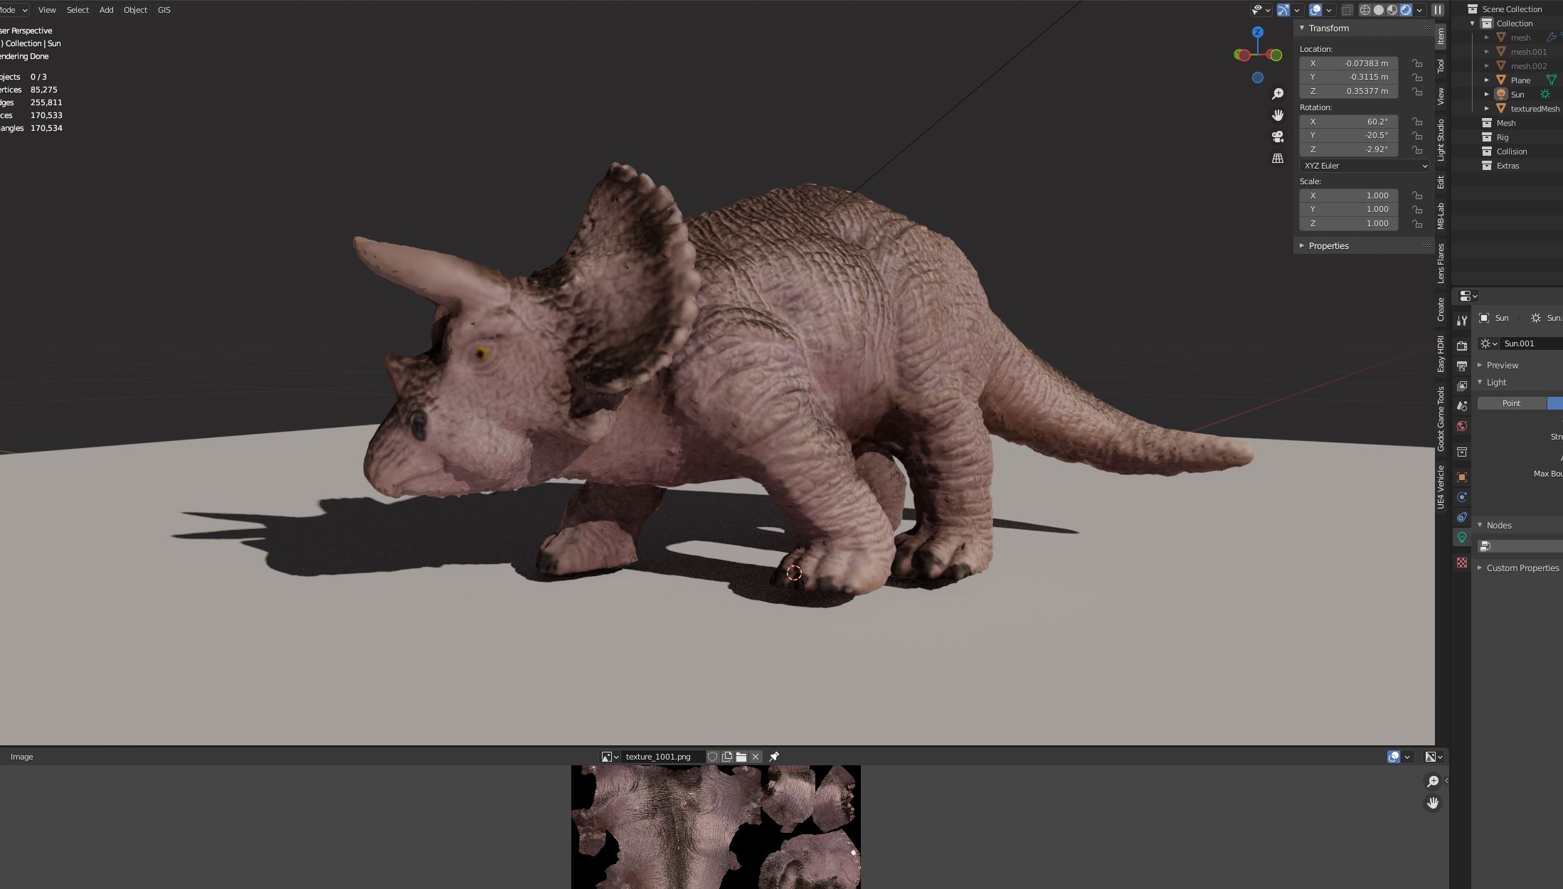Expand the Properties panel section
The image size is (1563, 889).
1328,246
